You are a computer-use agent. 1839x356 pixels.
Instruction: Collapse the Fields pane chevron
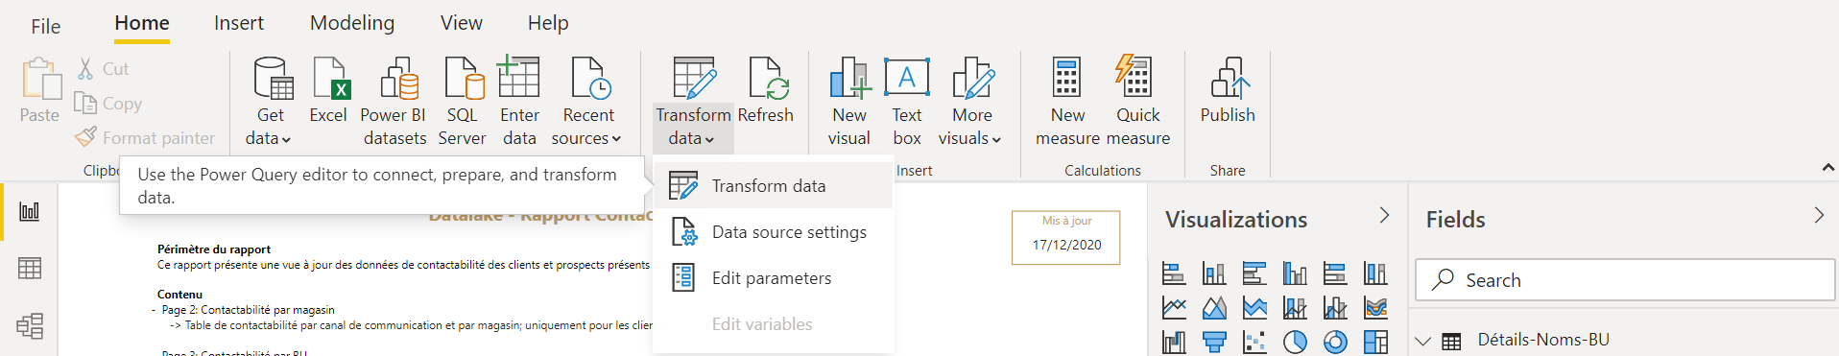pos(1819,215)
